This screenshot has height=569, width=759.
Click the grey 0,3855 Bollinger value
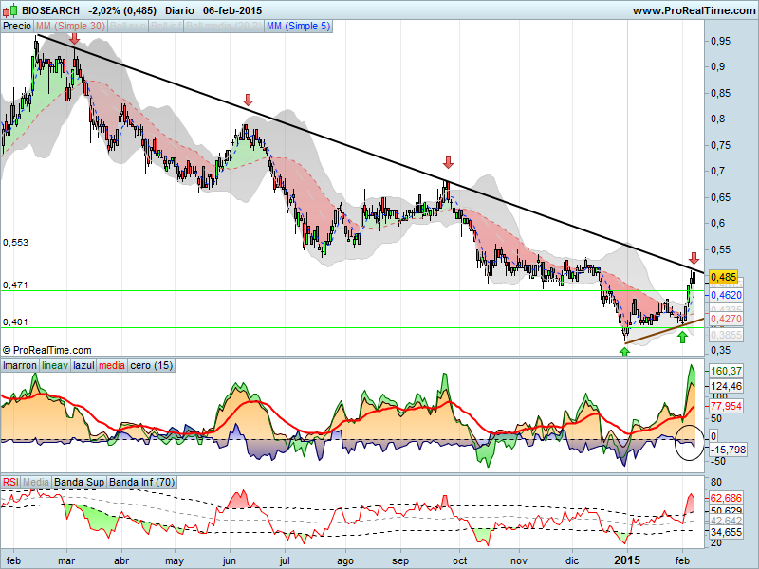pyautogui.click(x=725, y=335)
